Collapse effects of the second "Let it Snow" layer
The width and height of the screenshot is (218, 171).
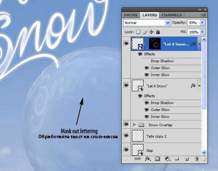click(199, 85)
